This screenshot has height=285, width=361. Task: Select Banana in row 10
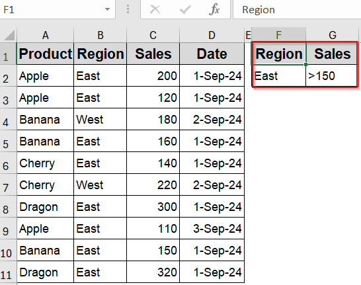(46, 250)
